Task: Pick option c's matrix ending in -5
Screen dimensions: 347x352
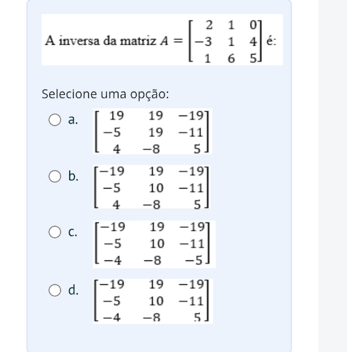Action: pos(154,244)
